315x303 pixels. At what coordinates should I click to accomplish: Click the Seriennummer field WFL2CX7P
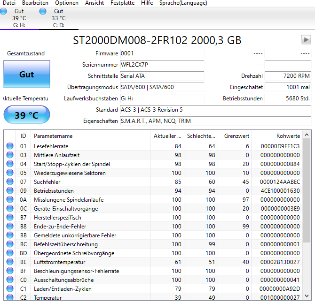point(162,65)
